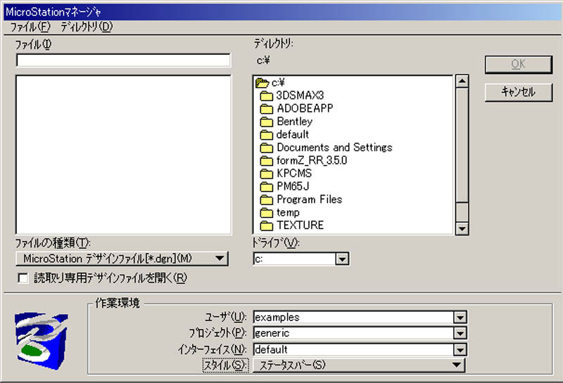Click the c:¥ root directory name
563x383 pixels.
[278, 83]
